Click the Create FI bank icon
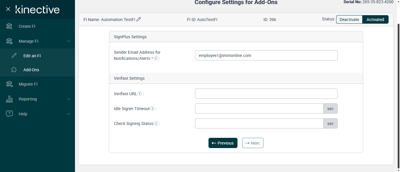The height and width of the screenshot is (172, 400). (9, 26)
